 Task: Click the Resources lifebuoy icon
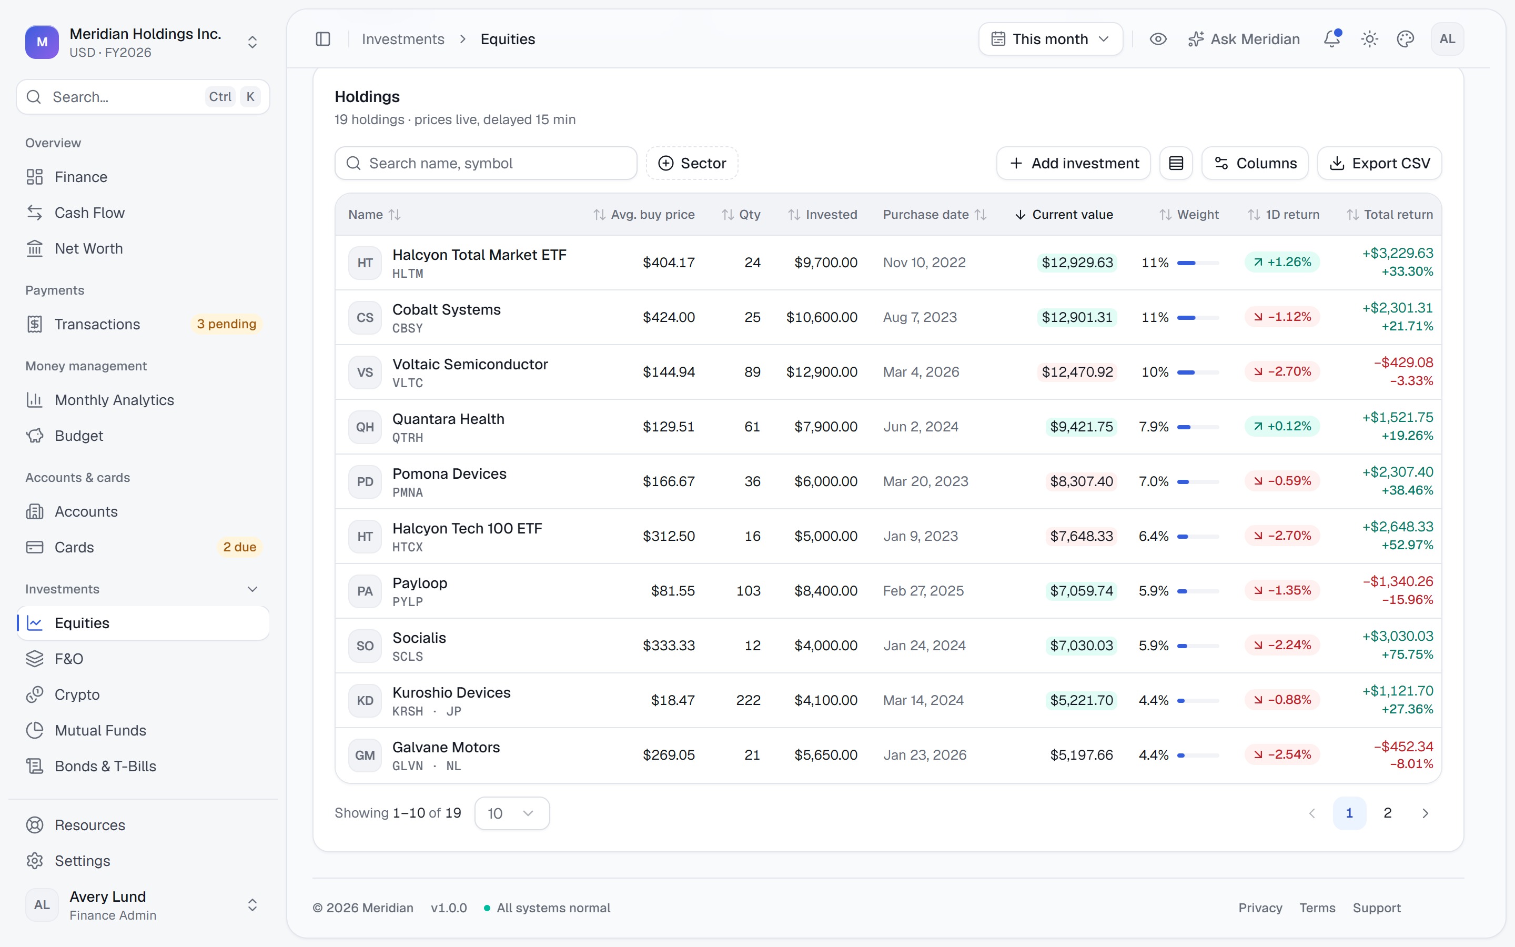click(x=34, y=825)
